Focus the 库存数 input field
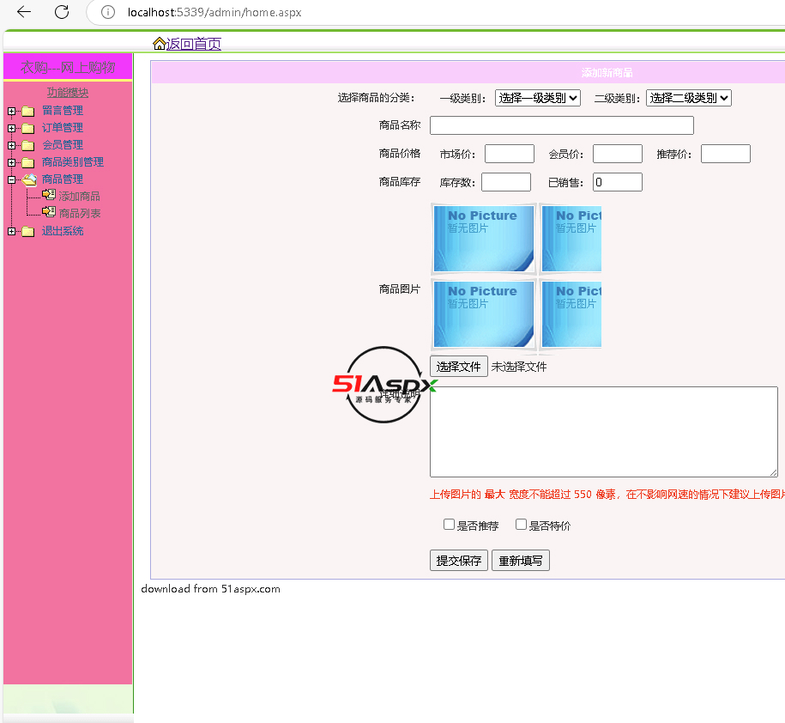 click(x=506, y=182)
